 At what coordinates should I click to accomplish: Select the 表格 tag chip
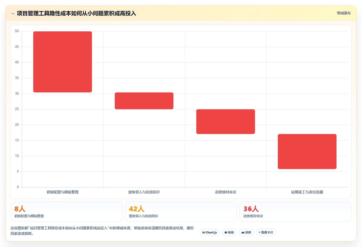coord(229,232)
